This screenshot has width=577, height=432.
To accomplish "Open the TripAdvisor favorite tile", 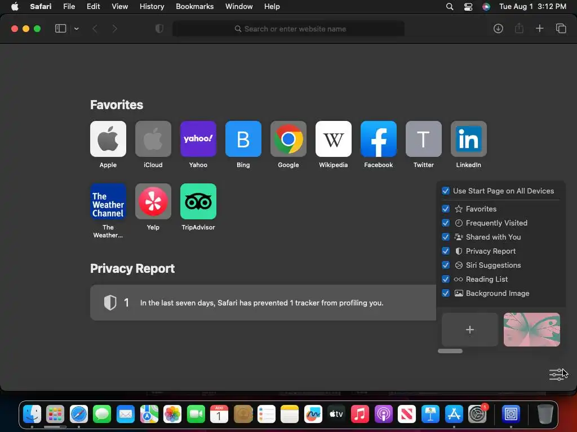I will (198, 201).
